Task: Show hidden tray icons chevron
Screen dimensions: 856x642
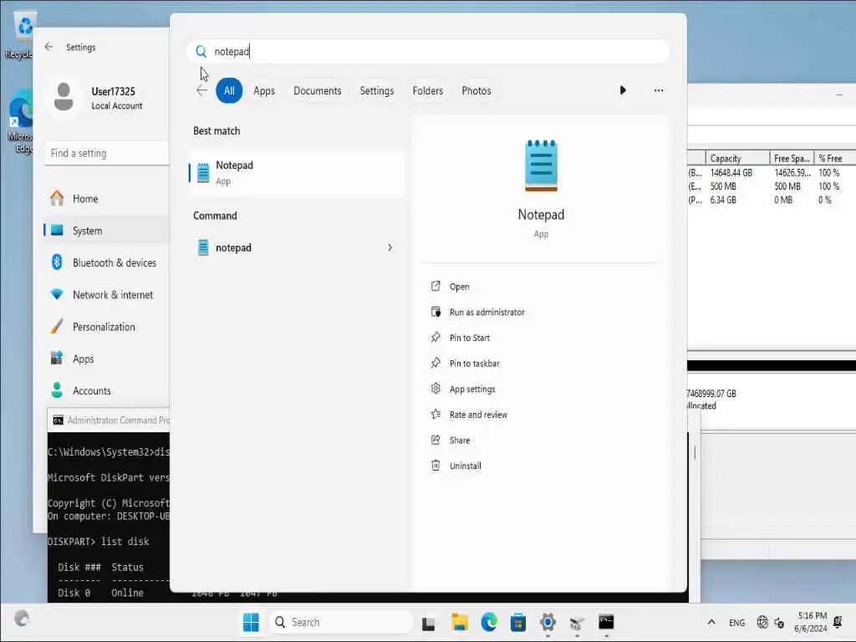Action: click(x=711, y=622)
